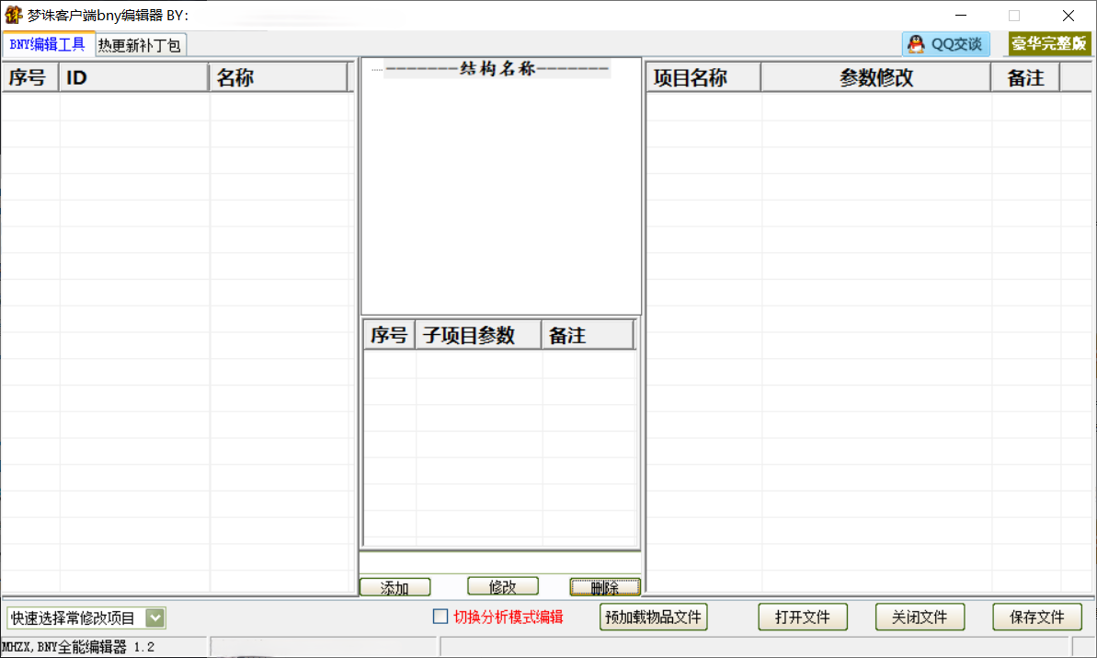This screenshot has width=1097, height=658.
Task: Click the 修改 button
Action: [x=502, y=586]
